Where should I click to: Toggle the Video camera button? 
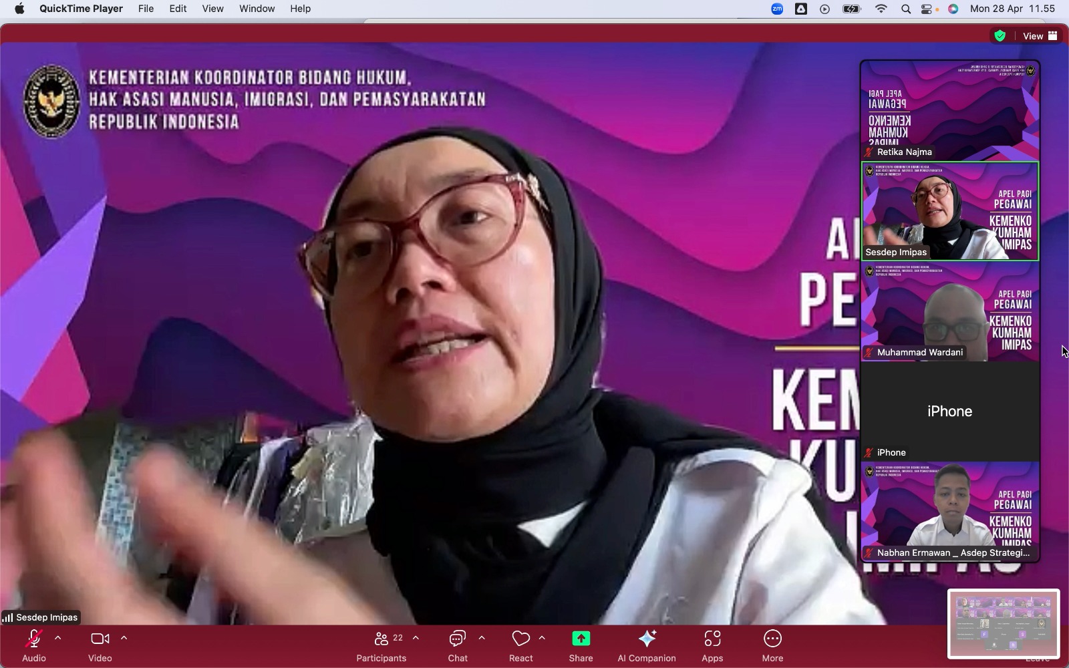click(100, 639)
